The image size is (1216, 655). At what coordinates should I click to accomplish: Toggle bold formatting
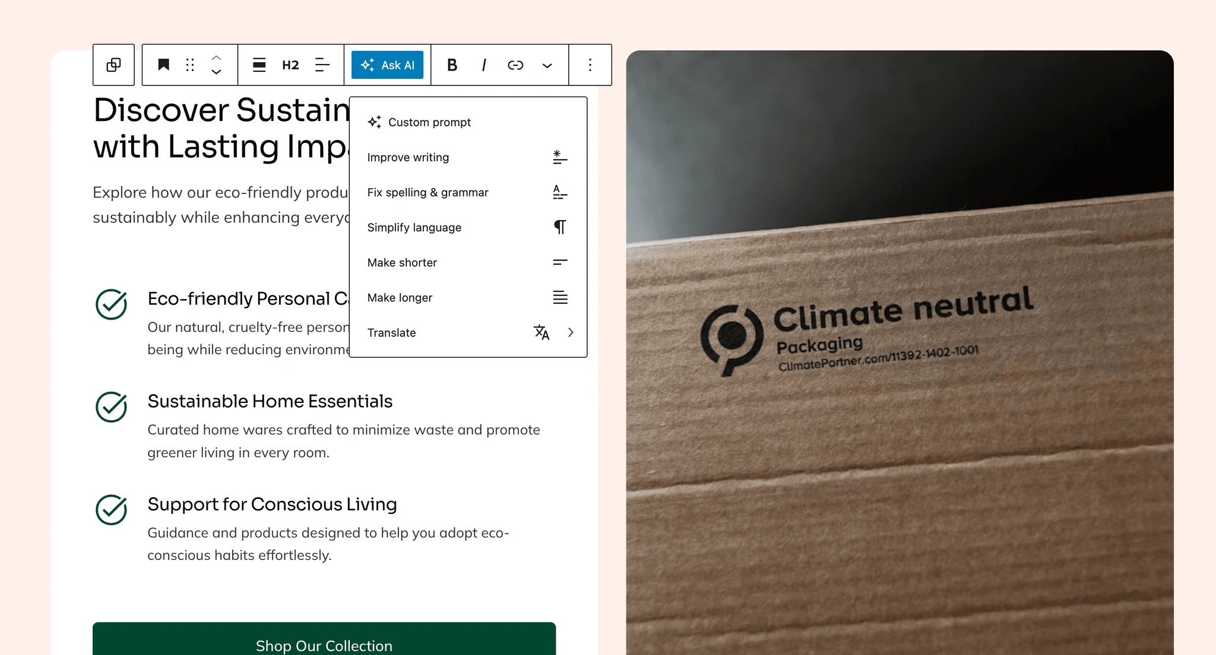pyautogui.click(x=452, y=65)
